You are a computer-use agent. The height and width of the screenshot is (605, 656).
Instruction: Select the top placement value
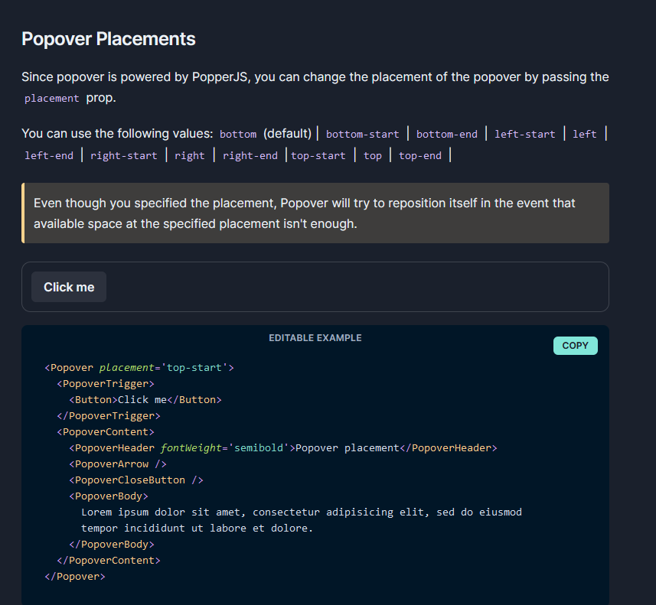point(372,155)
